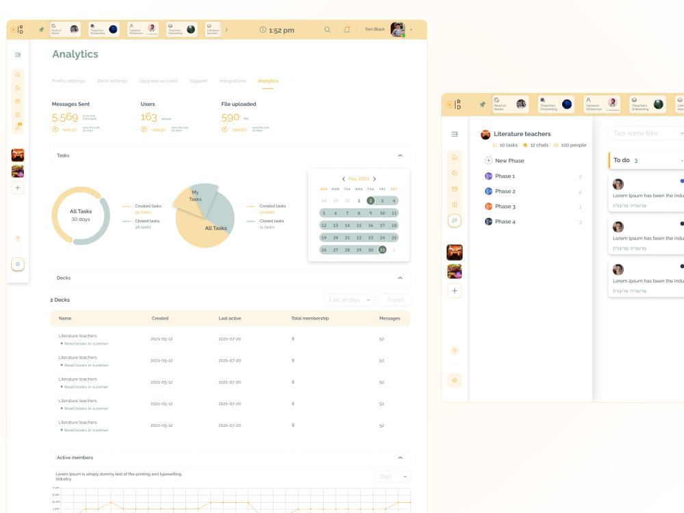Open the Days dropdown for Active members
This screenshot has height=513, width=684.
393,476
